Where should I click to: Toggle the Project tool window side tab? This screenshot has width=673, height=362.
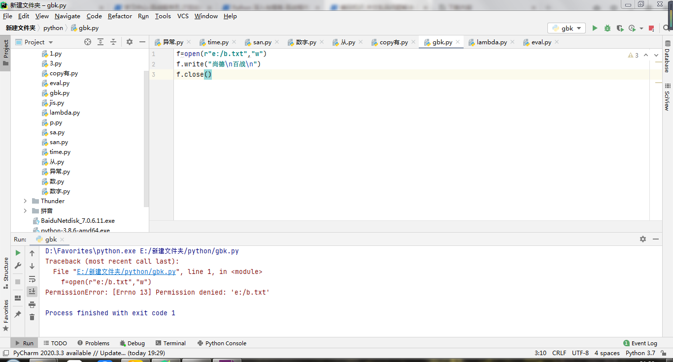pyautogui.click(x=5, y=53)
